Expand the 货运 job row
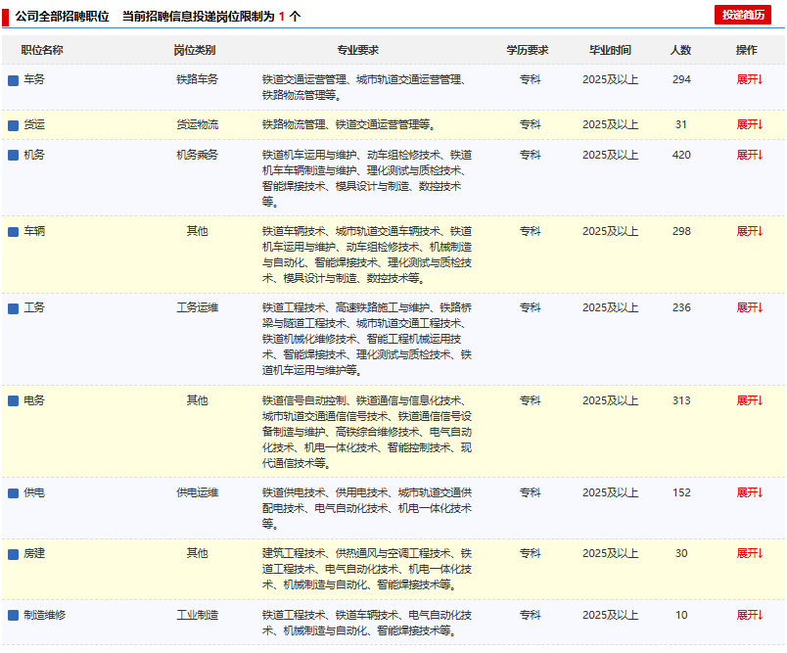Viewport: 787px width, 653px height. pyautogui.click(x=749, y=124)
